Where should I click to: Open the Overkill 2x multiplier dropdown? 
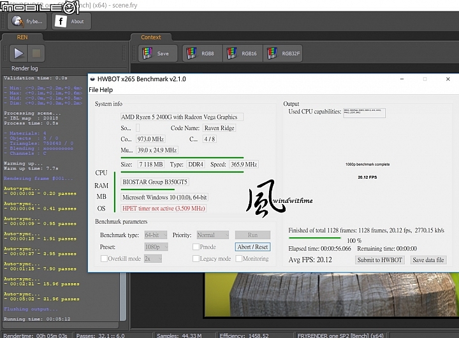153,259
